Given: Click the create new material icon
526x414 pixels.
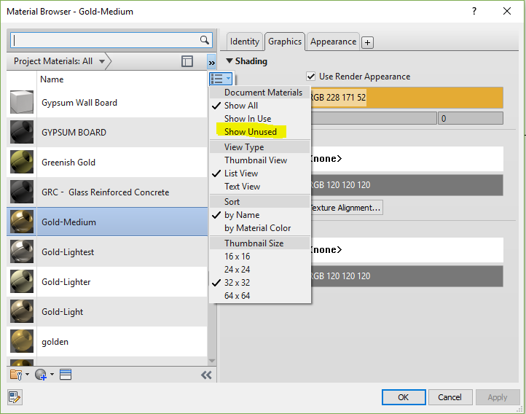Looking at the screenshot, I should (42, 375).
